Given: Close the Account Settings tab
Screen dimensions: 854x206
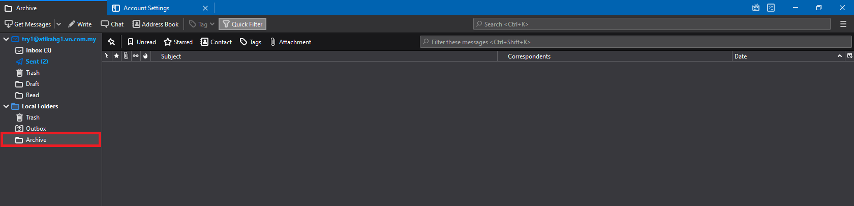Looking at the screenshot, I should (x=205, y=8).
